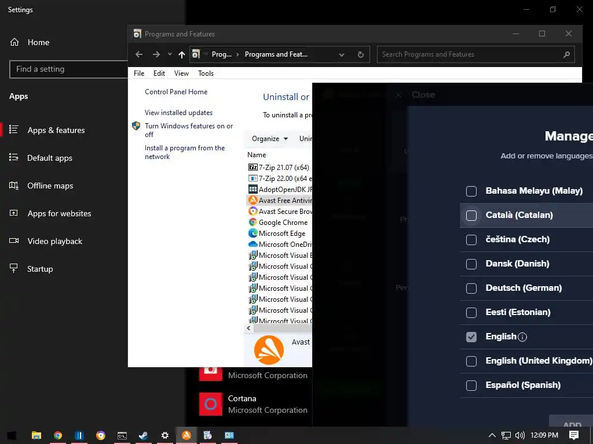Go forward in Programs and Features window
The width and height of the screenshot is (593, 444).
(x=156, y=54)
